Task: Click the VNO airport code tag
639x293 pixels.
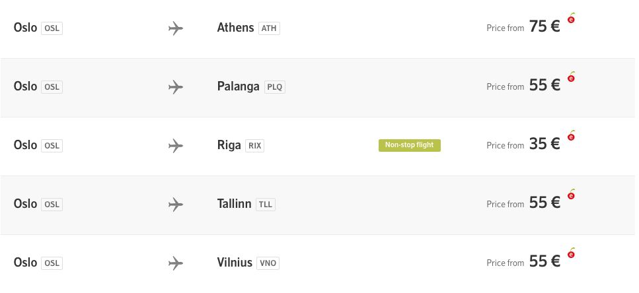Action: point(268,263)
